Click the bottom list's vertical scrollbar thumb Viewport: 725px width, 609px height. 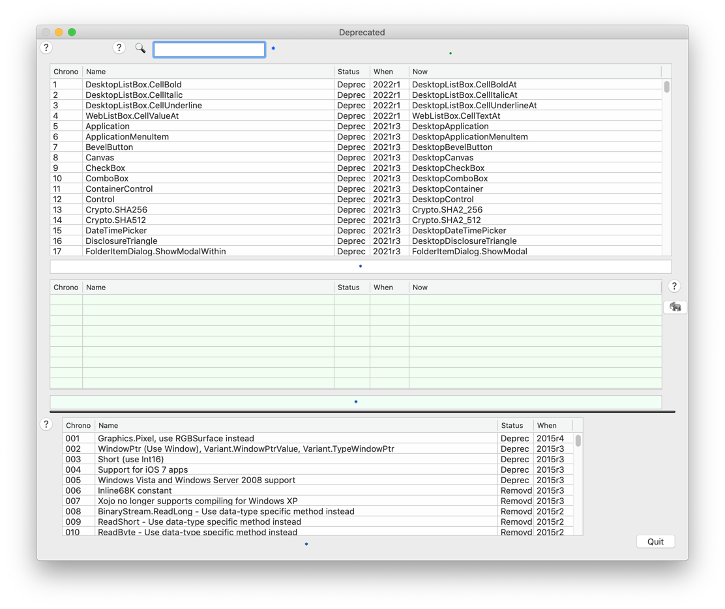(578, 441)
